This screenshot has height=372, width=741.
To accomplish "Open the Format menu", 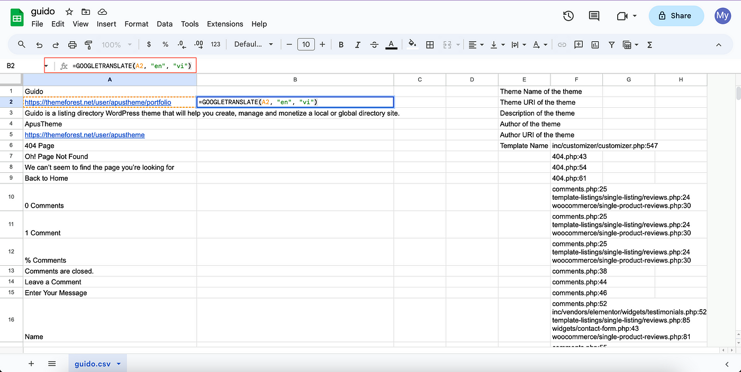I will click(137, 24).
